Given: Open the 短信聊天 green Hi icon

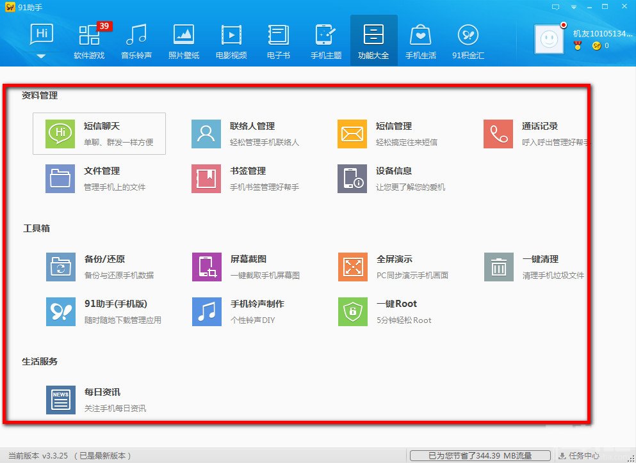Looking at the screenshot, I should click(x=60, y=134).
